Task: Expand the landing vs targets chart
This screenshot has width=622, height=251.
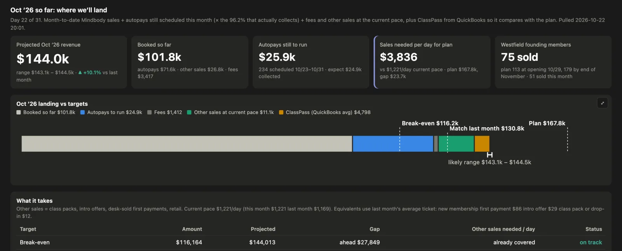Action: [x=602, y=103]
